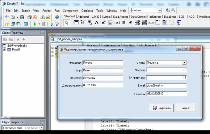The width and height of the screenshot is (210, 134).
Task: Close the Object TreeView panel
Action: [42, 33]
